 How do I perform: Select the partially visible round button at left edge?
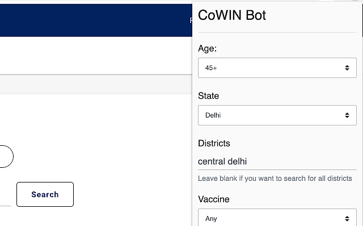click(6, 157)
